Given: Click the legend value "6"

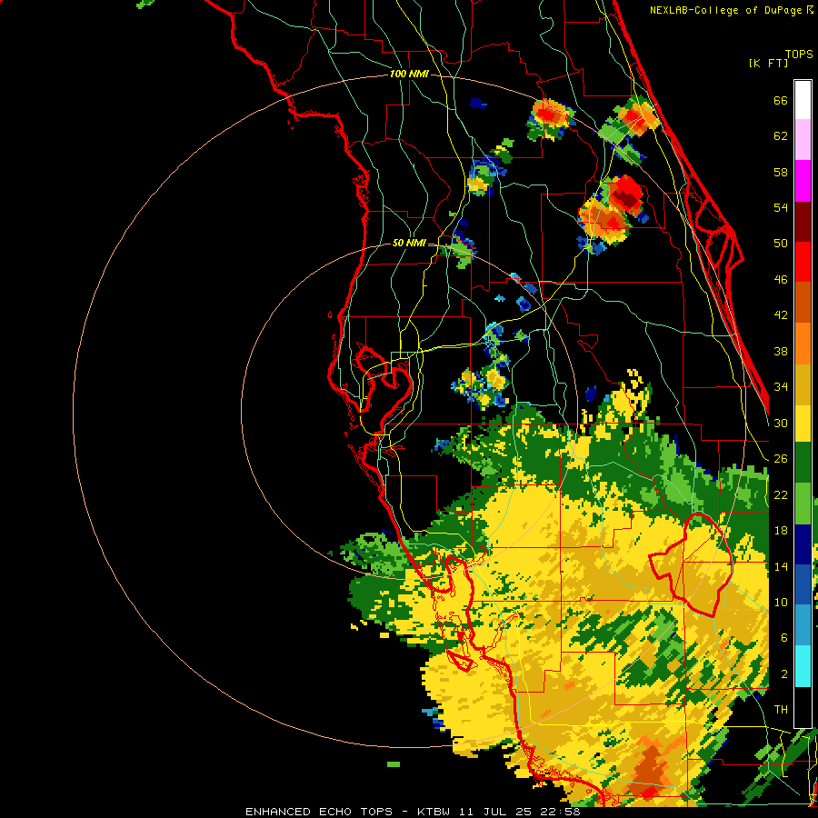Looking at the screenshot, I should tap(784, 638).
